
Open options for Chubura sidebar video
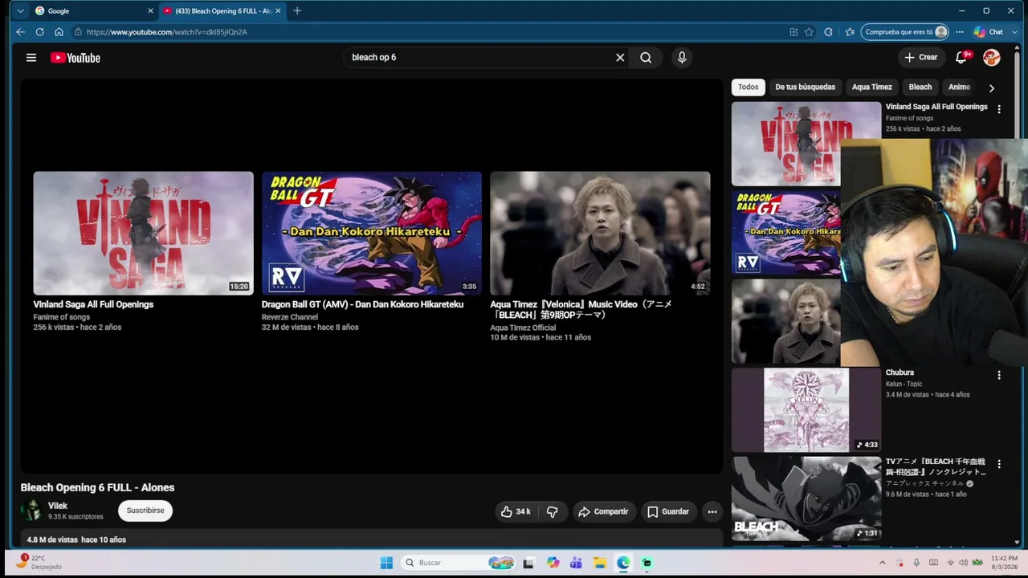(x=999, y=375)
